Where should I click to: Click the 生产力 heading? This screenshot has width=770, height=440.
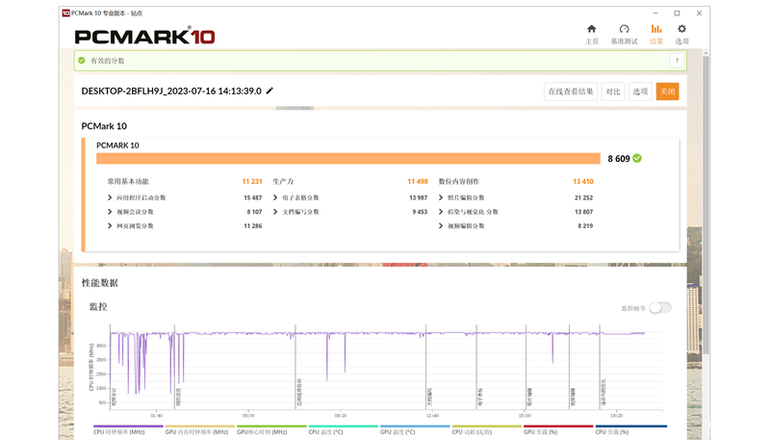click(283, 181)
